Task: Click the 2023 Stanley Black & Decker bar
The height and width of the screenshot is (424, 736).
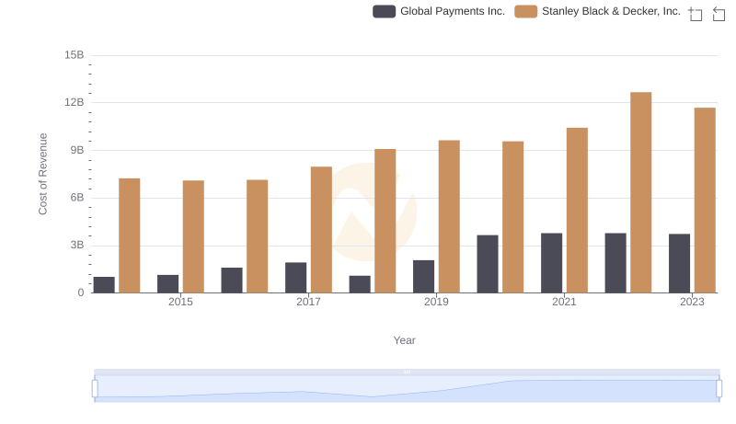Action: tap(705, 201)
